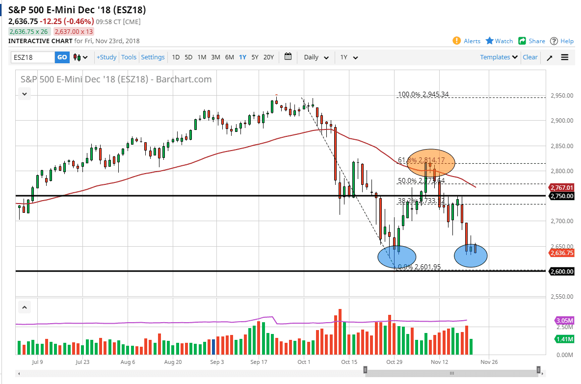The width and height of the screenshot is (581, 384).
Task: Collapse the chart panel with the chevron button
Action: [x=24, y=94]
